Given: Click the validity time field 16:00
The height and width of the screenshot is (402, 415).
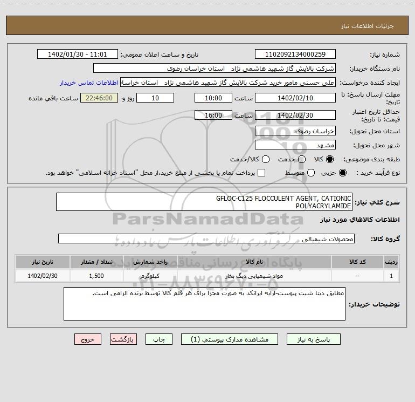Looking at the screenshot, I should pos(213,115).
